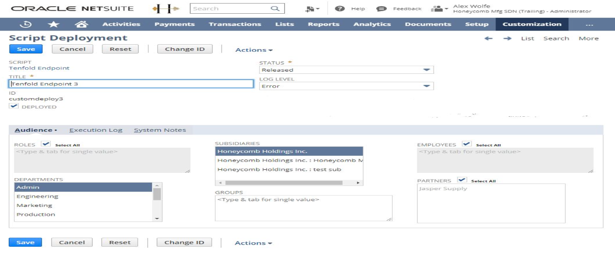This screenshot has width=615, height=256.
Task: Click the bottom Reset button
Action: tap(120, 242)
